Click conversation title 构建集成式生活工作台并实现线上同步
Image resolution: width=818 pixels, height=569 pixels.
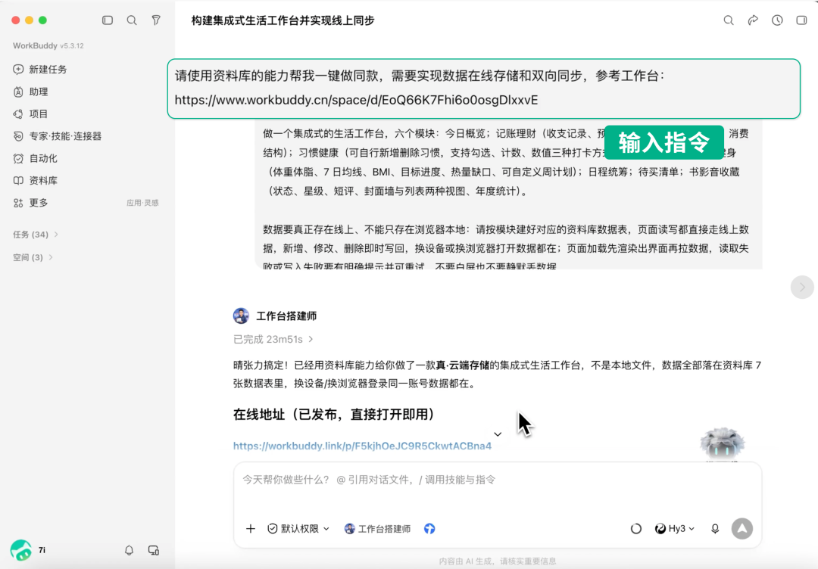[x=283, y=20]
